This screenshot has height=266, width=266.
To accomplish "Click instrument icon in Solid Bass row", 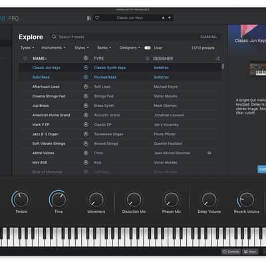I will (x=86, y=77).
